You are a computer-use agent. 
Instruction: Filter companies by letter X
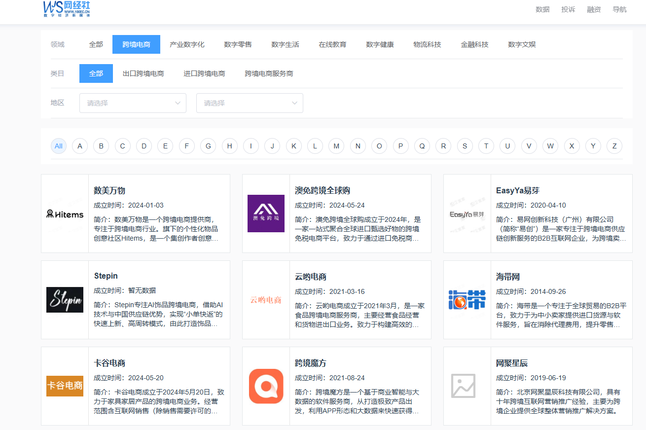click(572, 146)
